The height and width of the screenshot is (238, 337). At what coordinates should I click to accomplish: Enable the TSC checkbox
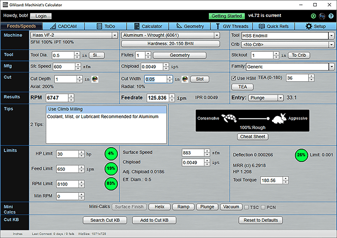[x=246, y=207]
